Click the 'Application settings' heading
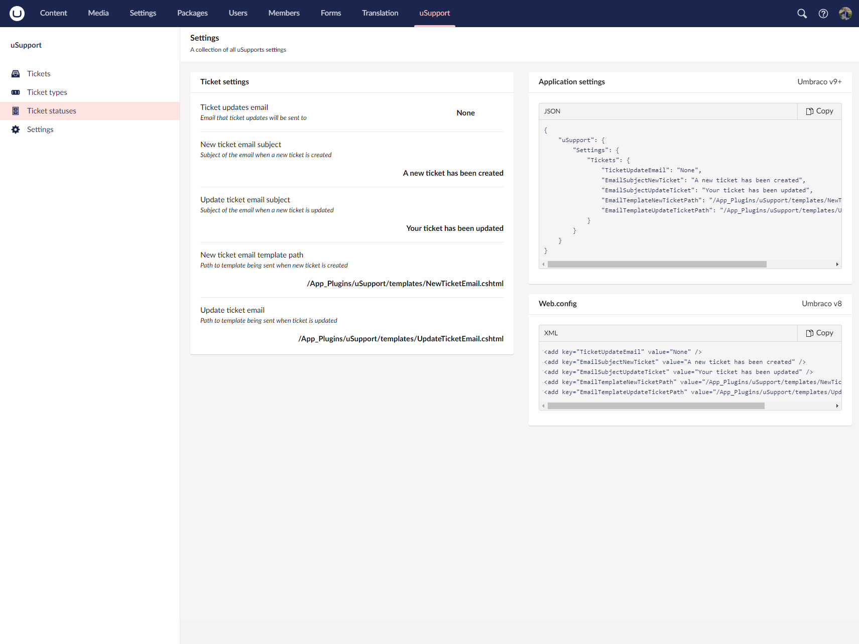Image resolution: width=859 pixels, height=644 pixels. coord(571,82)
